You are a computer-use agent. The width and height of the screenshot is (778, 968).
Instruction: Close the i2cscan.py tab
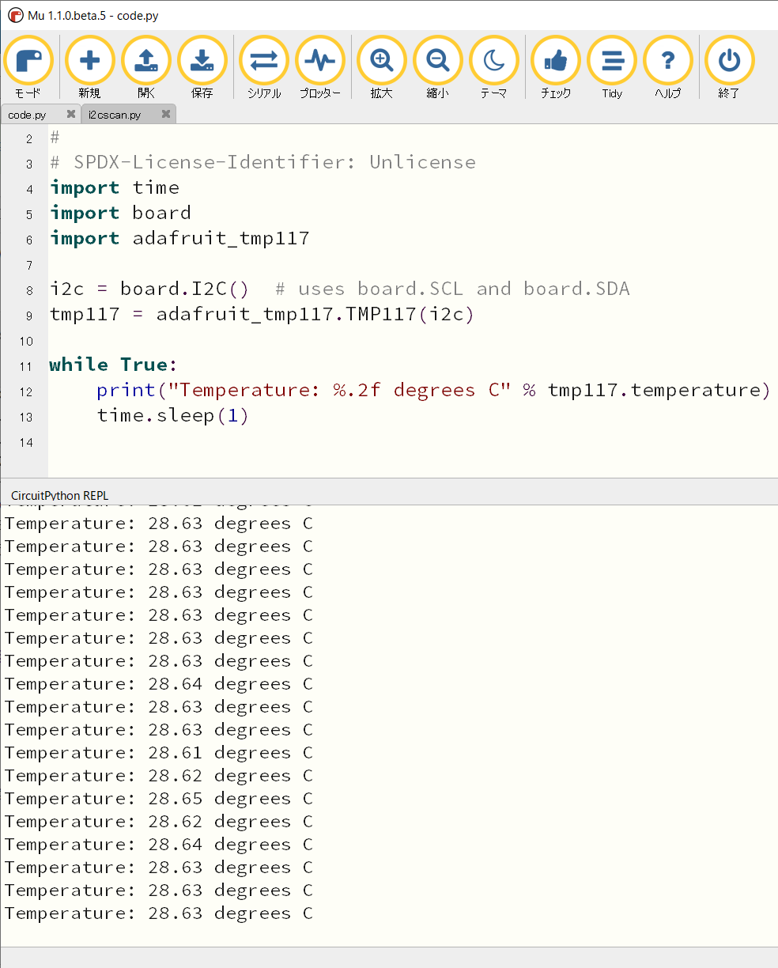point(166,114)
